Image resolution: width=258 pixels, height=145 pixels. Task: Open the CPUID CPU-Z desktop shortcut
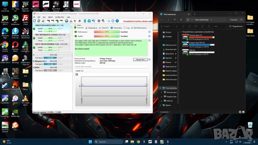click(x=5, y=59)
